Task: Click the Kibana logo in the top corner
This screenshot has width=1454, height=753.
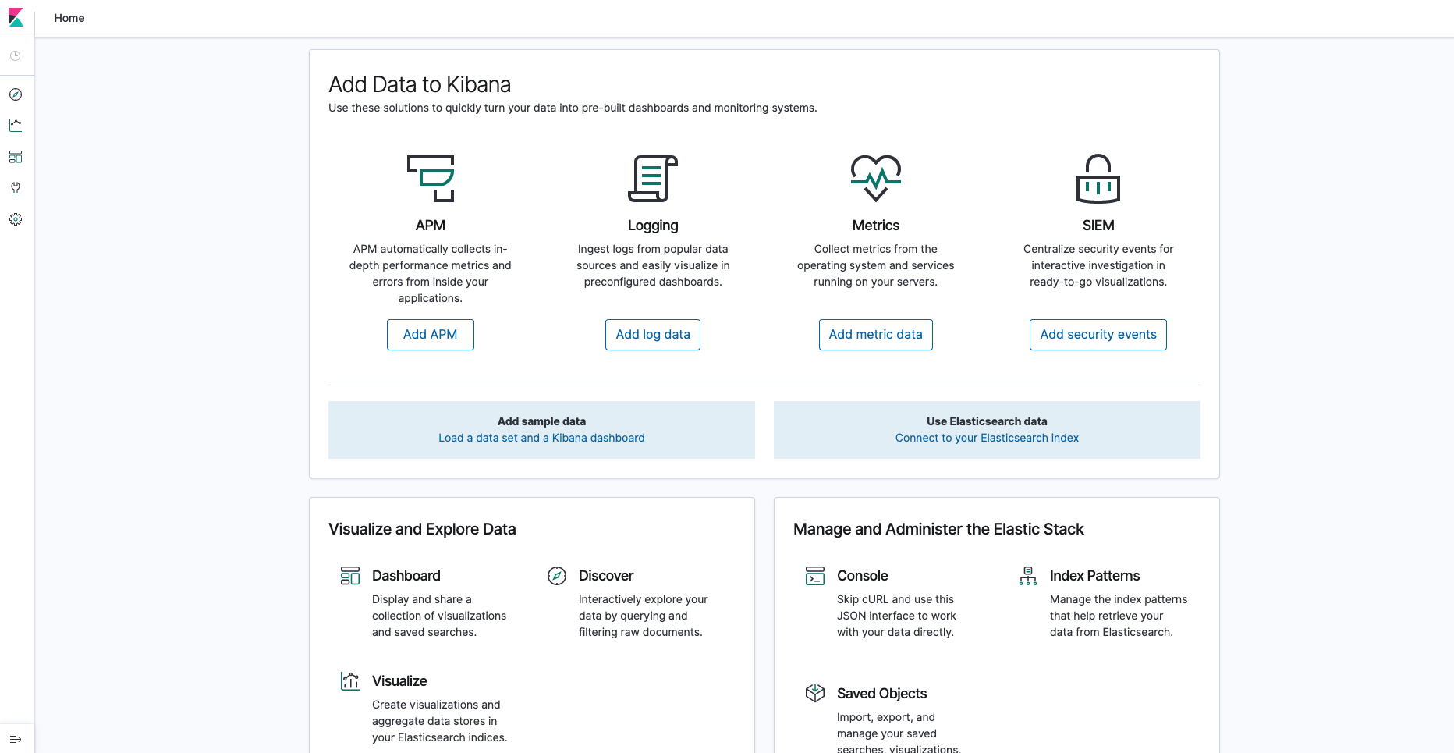Action: pyautogui.click(x=16, y=17)
